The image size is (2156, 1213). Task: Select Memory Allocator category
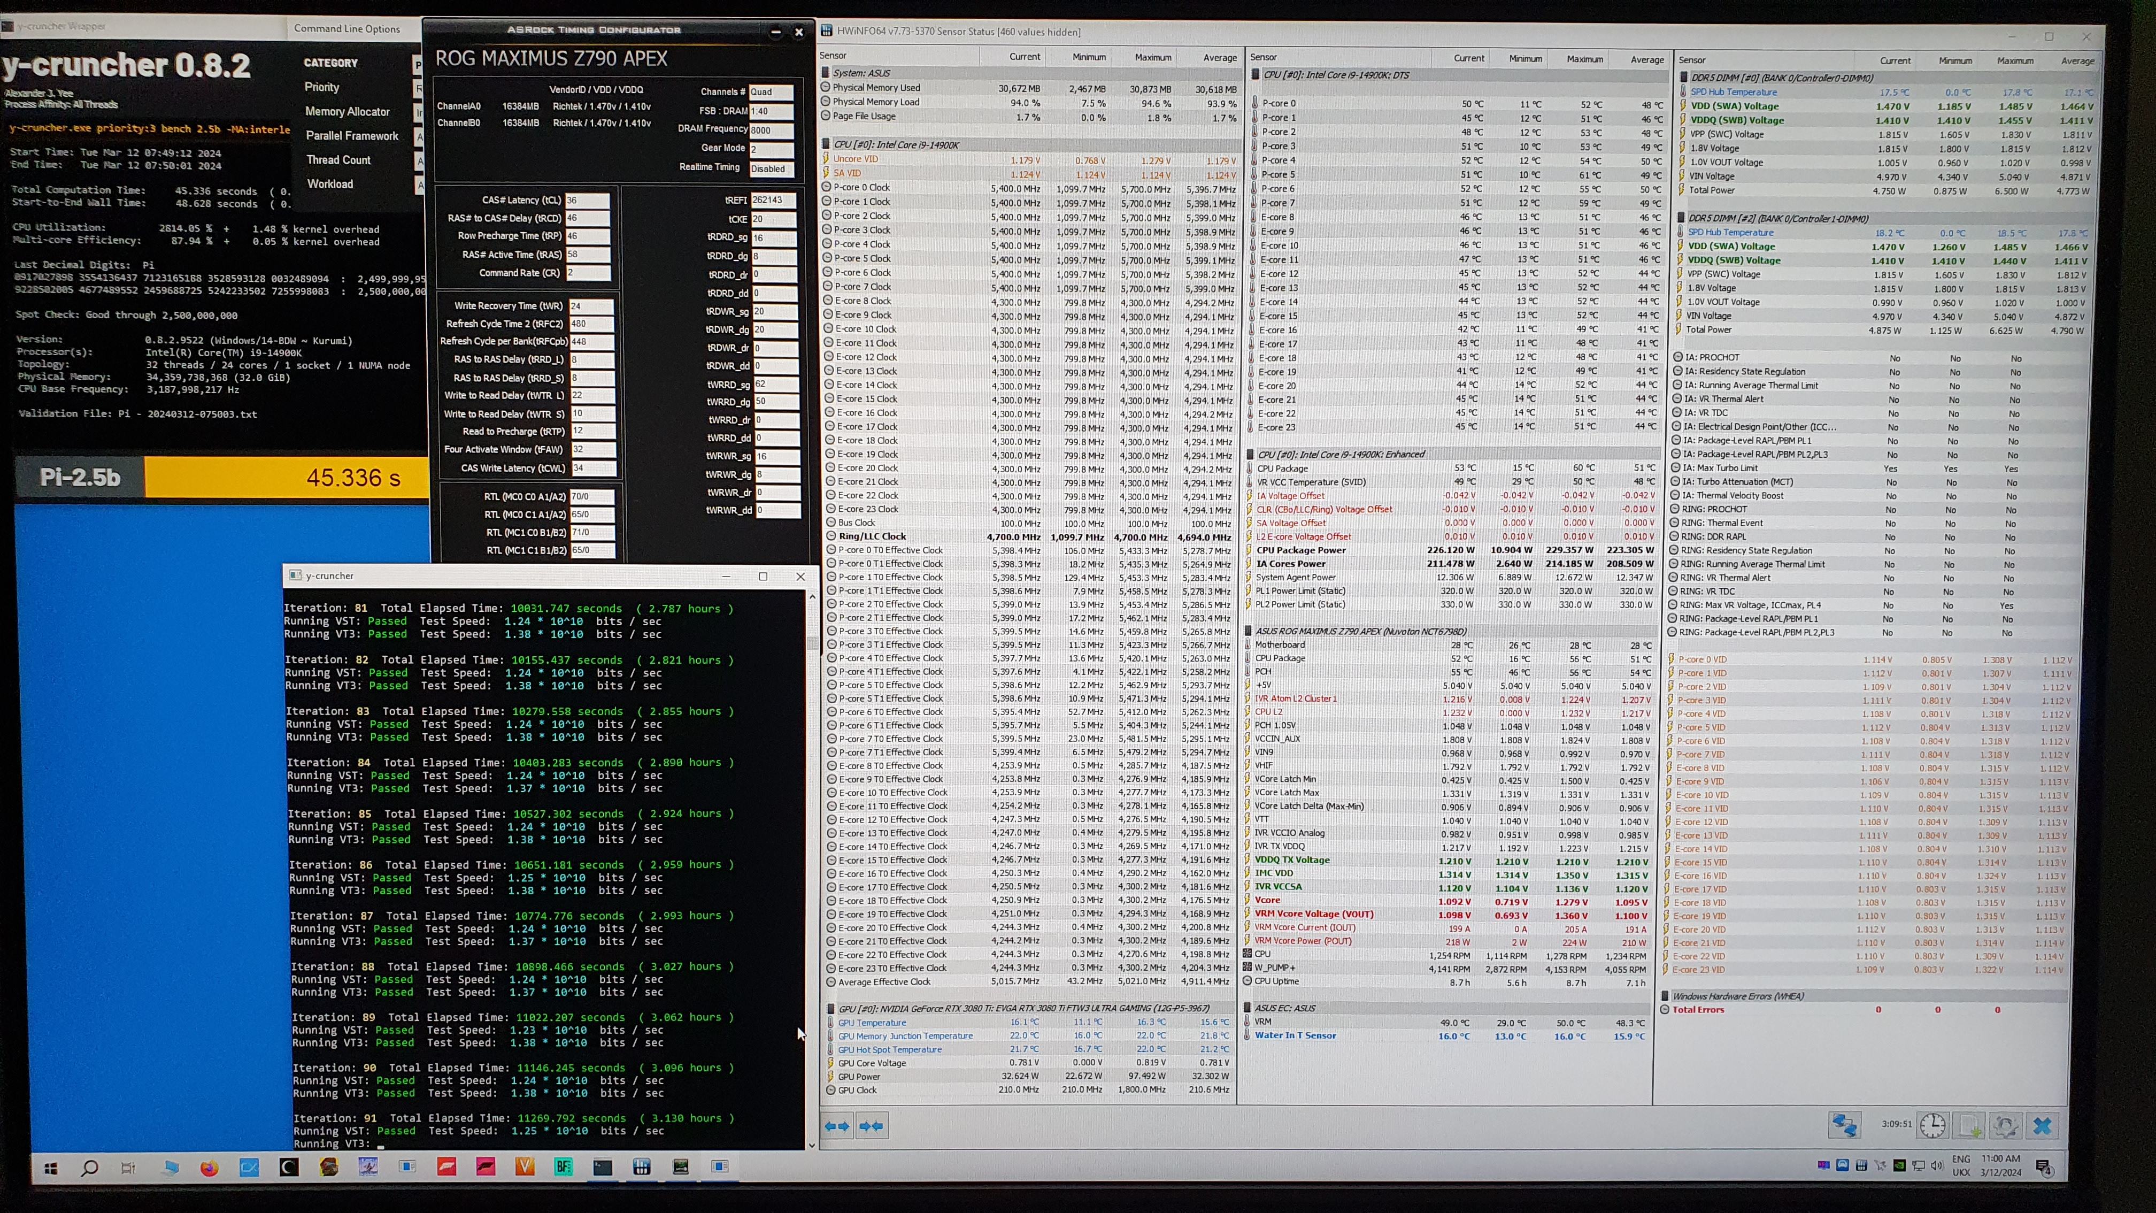point(348,111)
